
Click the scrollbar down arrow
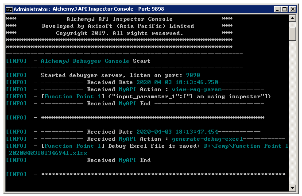coord(292,188)
